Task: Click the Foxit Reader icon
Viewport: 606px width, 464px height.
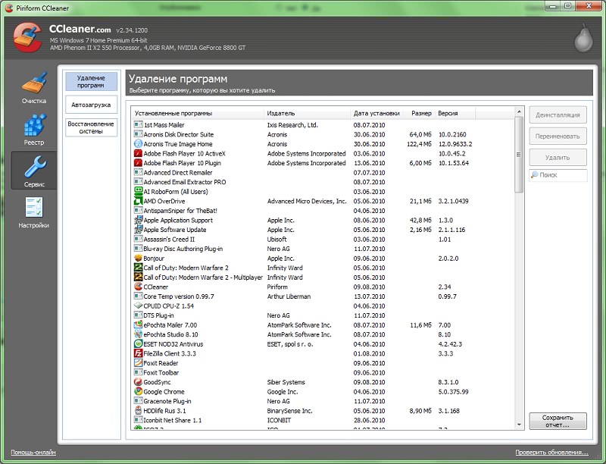Action: pos(138,363)
